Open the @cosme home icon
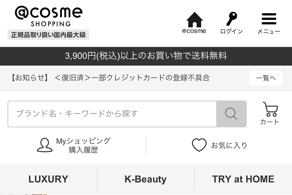This screenshot has width=292, height=195. point(194,19)
